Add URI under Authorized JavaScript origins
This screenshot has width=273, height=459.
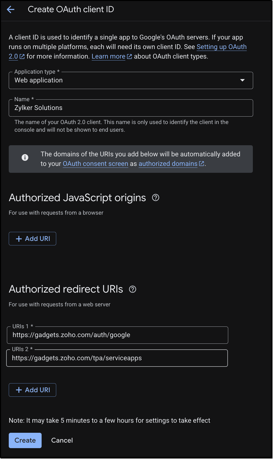tap(32, 239)
